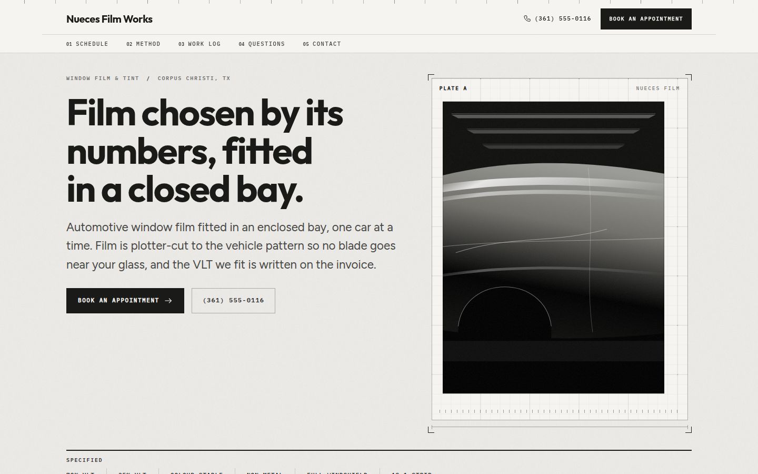This screenshot has width=758, height=474.
Task: Navigate to 04 Questions section
Action: pyautogui.click(x=262, y=44)
